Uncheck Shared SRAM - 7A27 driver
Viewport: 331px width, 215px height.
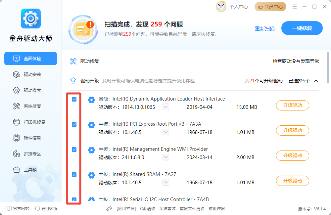[x=74, y=175]
